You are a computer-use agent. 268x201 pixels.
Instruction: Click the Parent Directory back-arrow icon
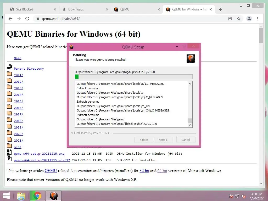[x=9, y=67]
